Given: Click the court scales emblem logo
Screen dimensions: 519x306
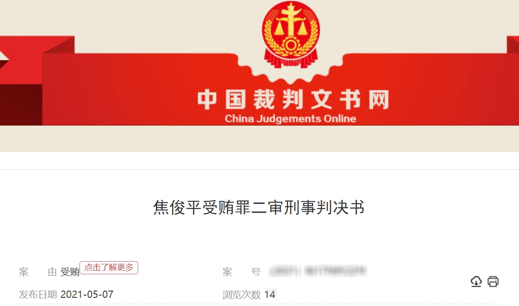Looking at the screenshot, I should (290, 34).
